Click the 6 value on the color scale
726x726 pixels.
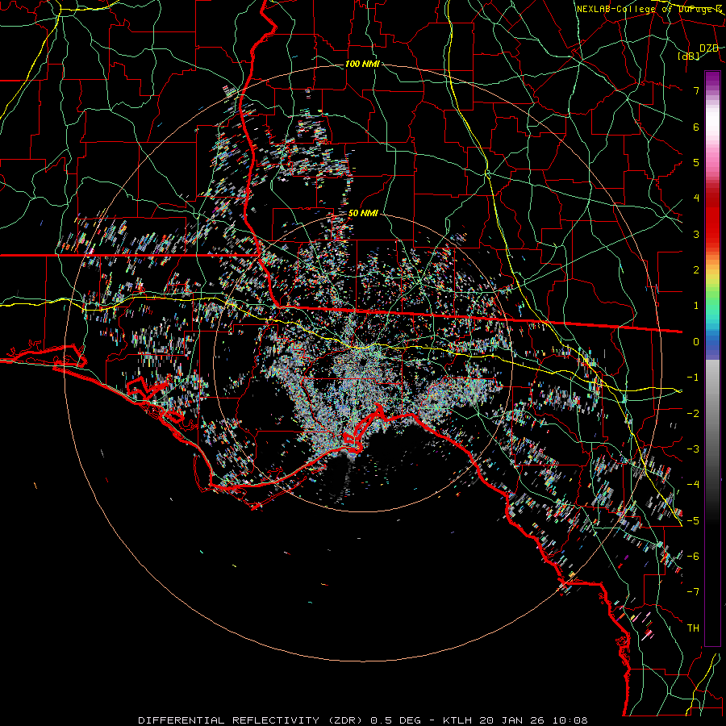pyautogui.click(x=696, y=127)
